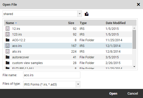Click the File name input field
143x98 pixels.
pyautogui.click(x=52, y=75)
